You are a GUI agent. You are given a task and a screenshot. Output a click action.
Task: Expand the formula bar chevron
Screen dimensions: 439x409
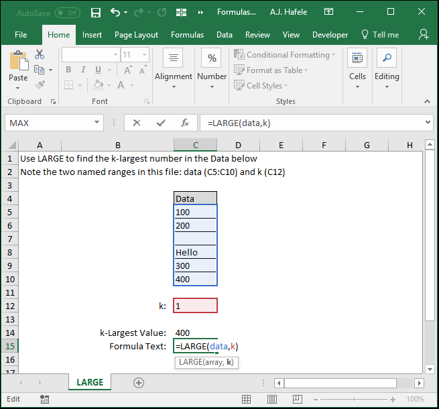428,122
